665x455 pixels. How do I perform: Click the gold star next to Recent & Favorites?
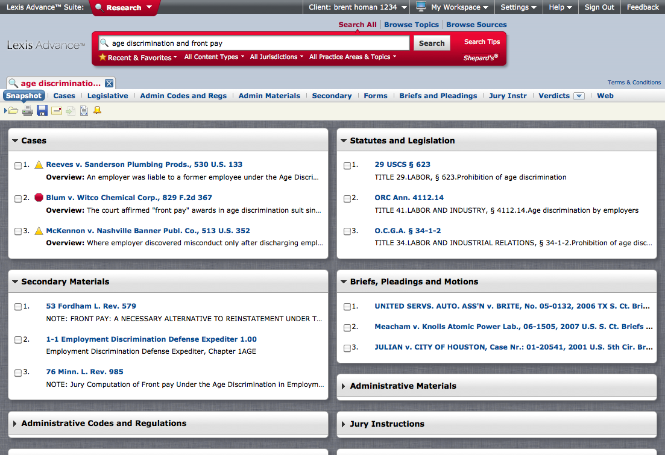102,57
